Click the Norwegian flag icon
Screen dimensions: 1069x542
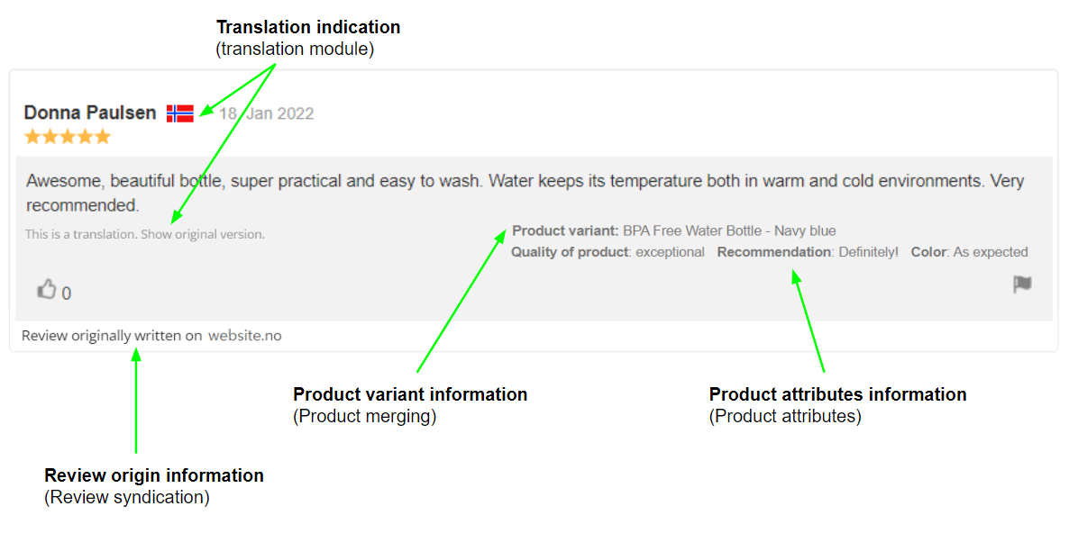pos(180,113)
